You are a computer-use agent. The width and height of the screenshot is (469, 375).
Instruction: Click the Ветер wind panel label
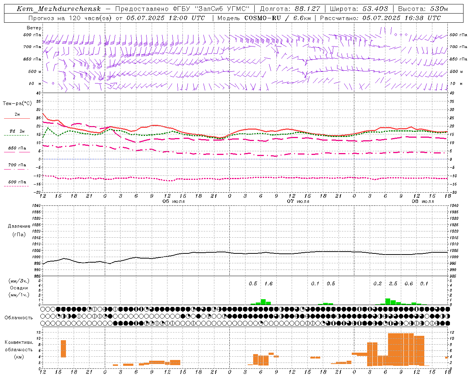pyautogui.click(x=34, y=28)
